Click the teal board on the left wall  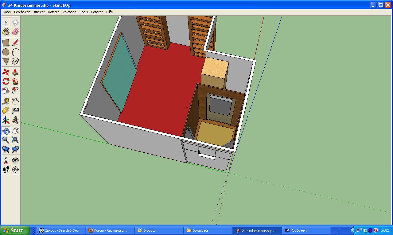click(x=120, y=73)
